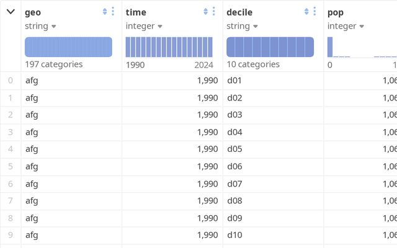397x248 pixels.
Task: Click the sort arrows on the time column
Action: (206, 11)
